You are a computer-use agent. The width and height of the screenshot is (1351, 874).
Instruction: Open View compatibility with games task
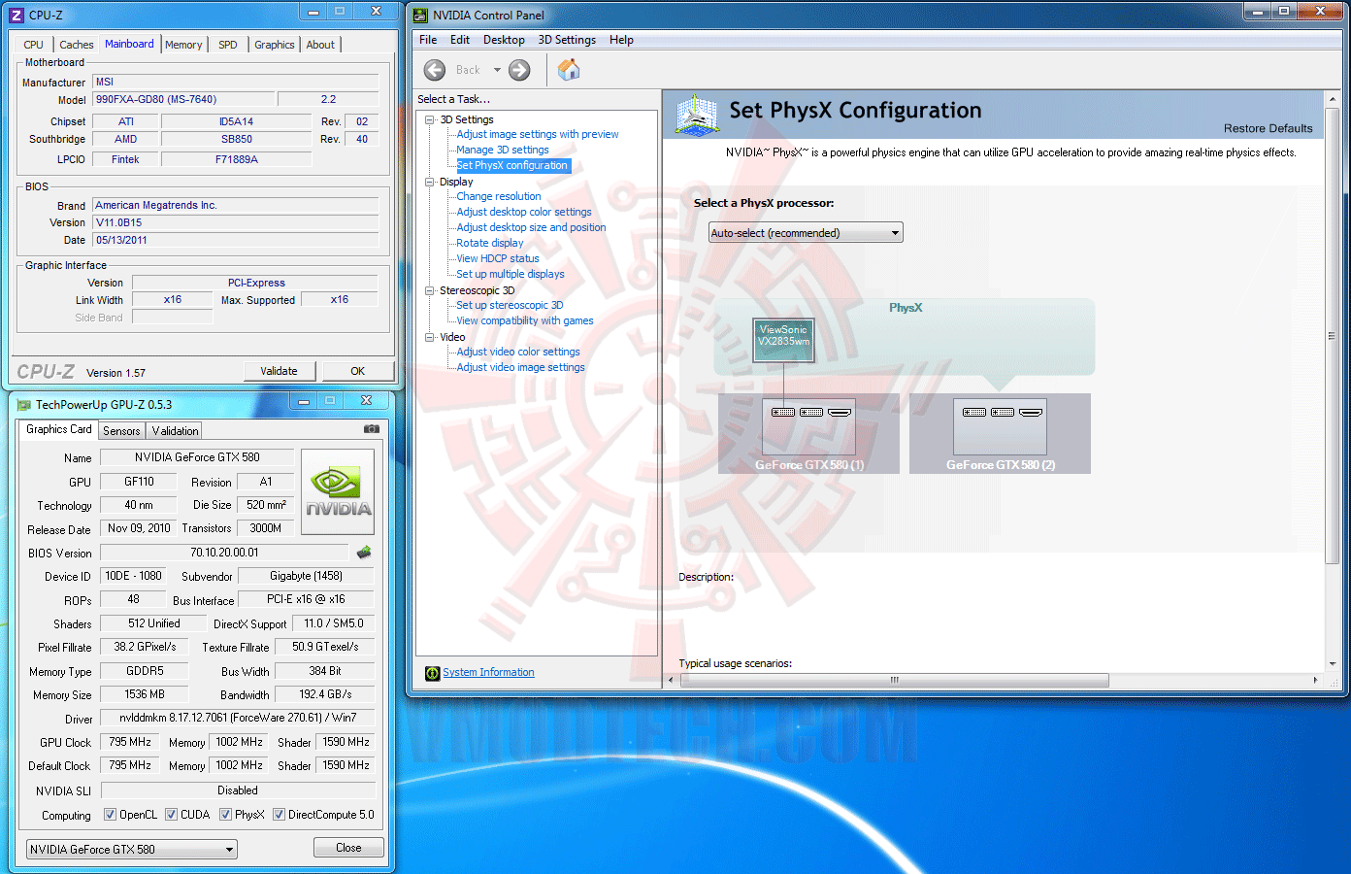click(x=525, y=320)
